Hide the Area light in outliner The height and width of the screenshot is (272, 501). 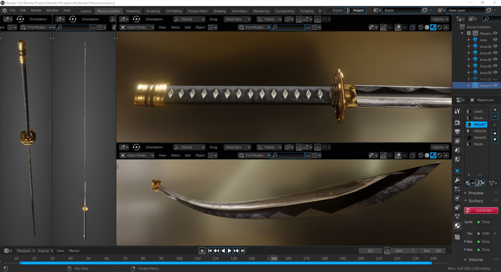click(495, 40)
